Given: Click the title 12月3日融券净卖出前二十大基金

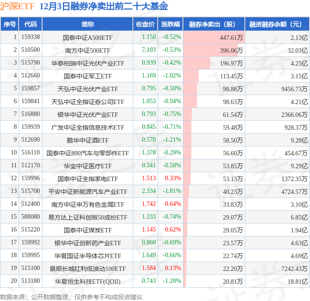Looking at the screenshot, I should [x=104, y=6].
